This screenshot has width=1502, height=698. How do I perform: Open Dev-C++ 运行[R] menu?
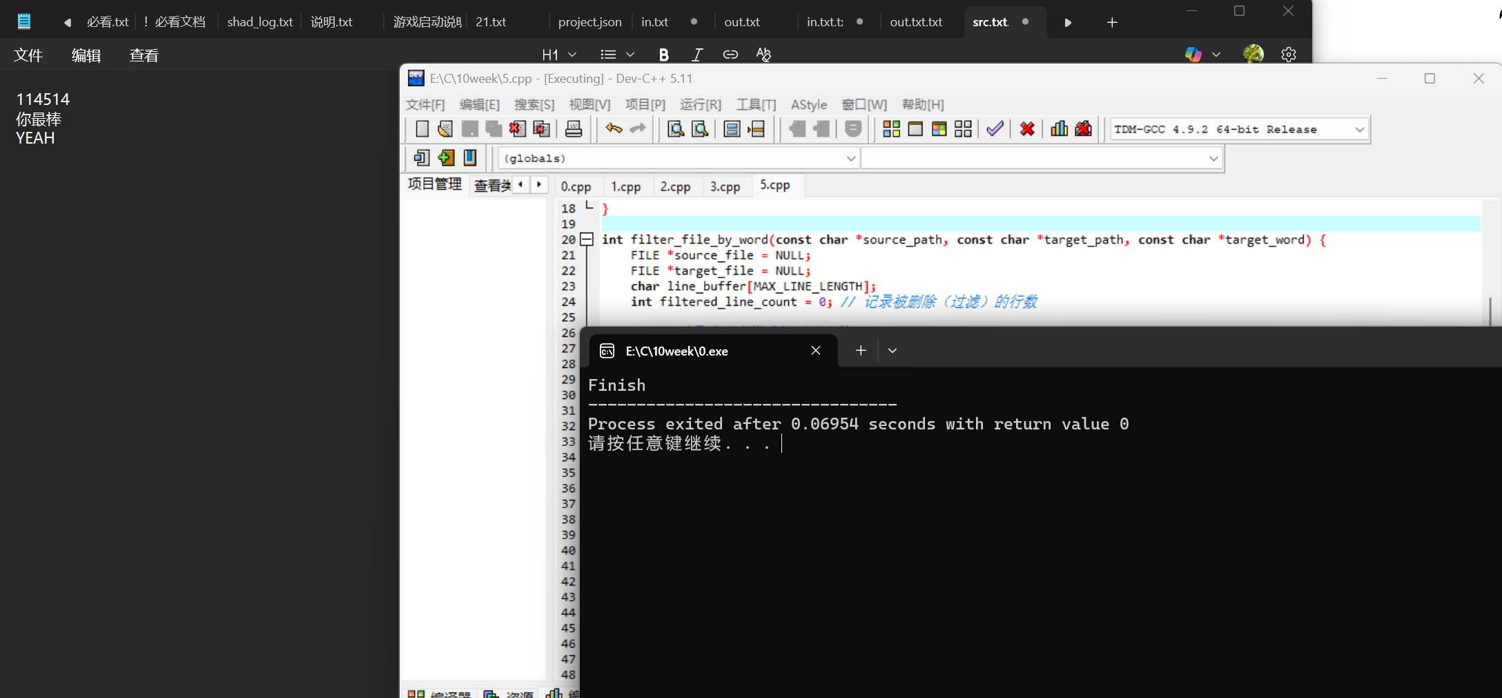coord(701,104)
